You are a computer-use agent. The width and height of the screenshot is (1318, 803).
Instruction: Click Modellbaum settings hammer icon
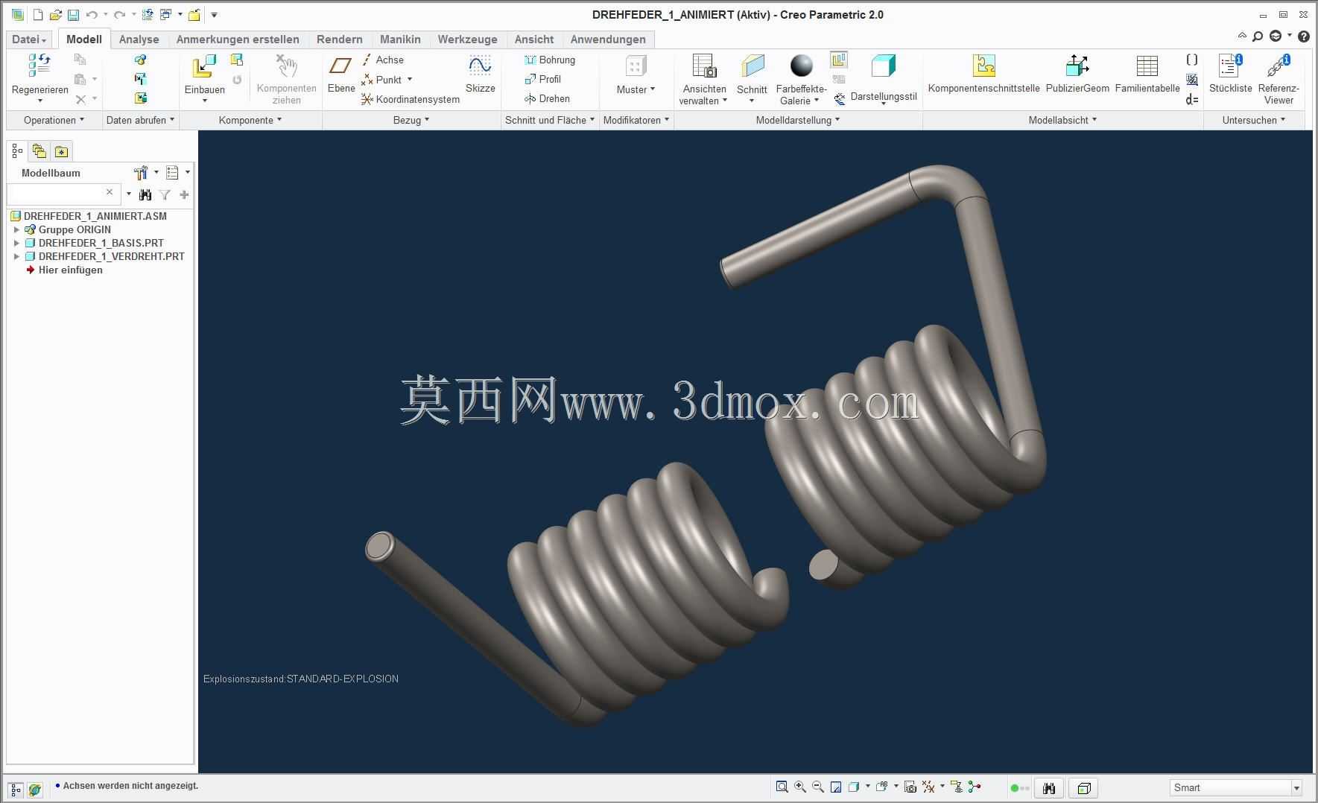140,173
